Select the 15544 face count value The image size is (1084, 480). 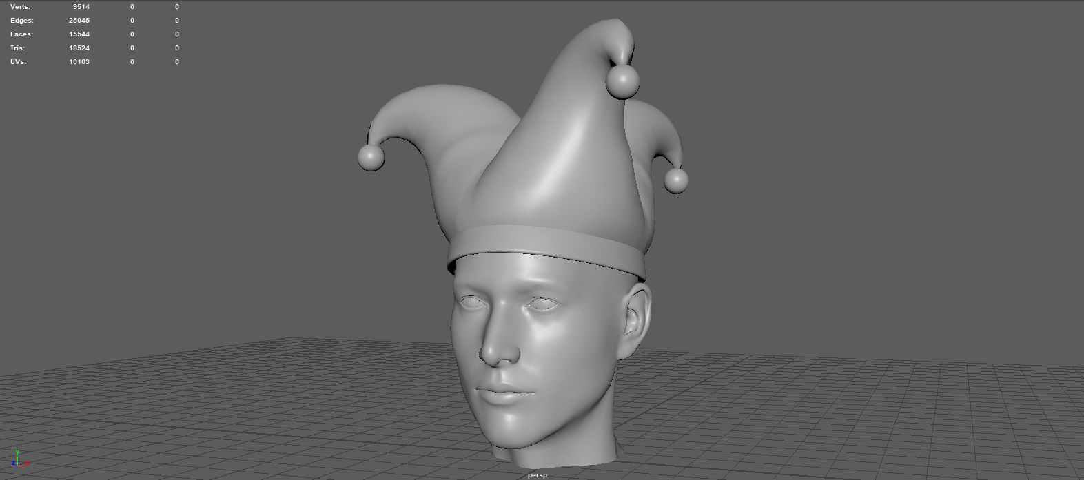[x=79, y=34]
